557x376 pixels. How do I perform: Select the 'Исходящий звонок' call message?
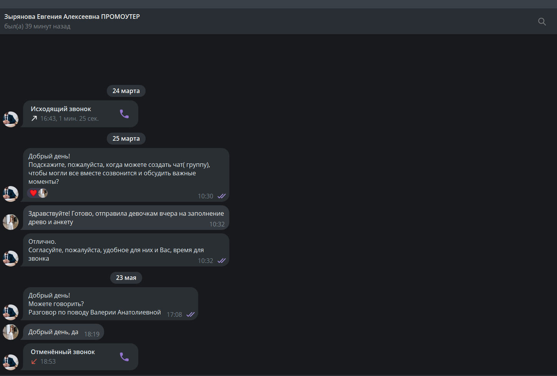click(80, 114)
